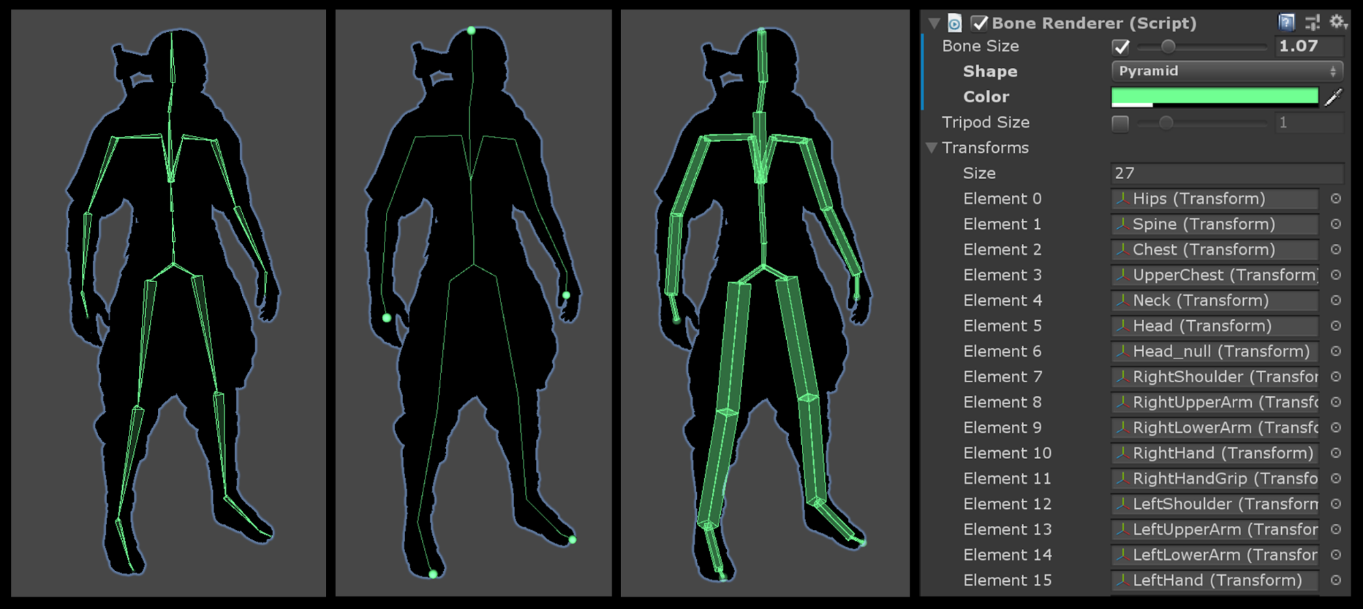Open the component settings gear menu
Image resolution: width=1363 pixels, height=609 pixels.
point(1338,22)
